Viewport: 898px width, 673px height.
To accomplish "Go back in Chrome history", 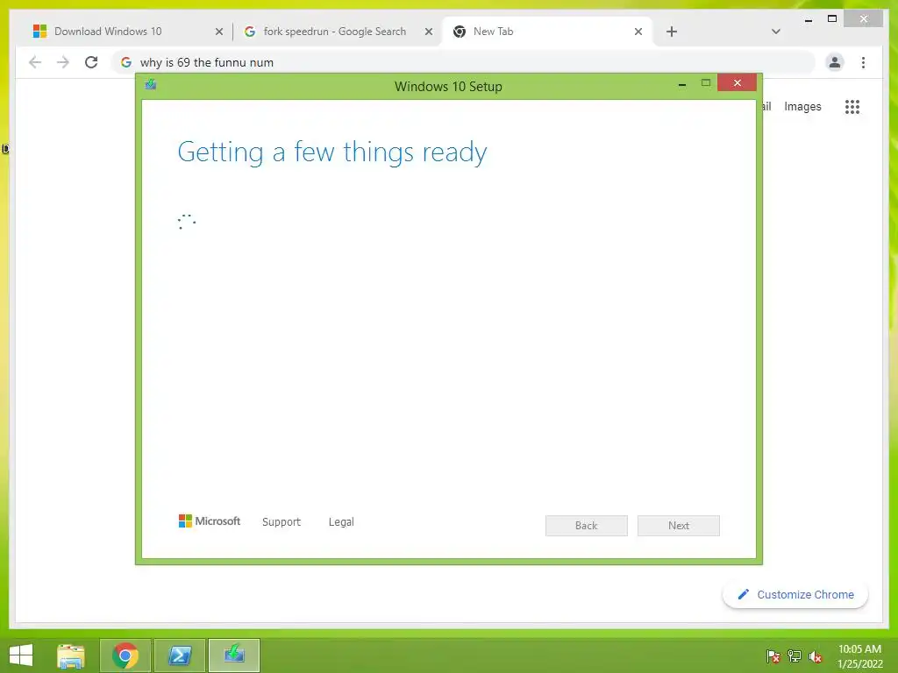I will [35, 62].
